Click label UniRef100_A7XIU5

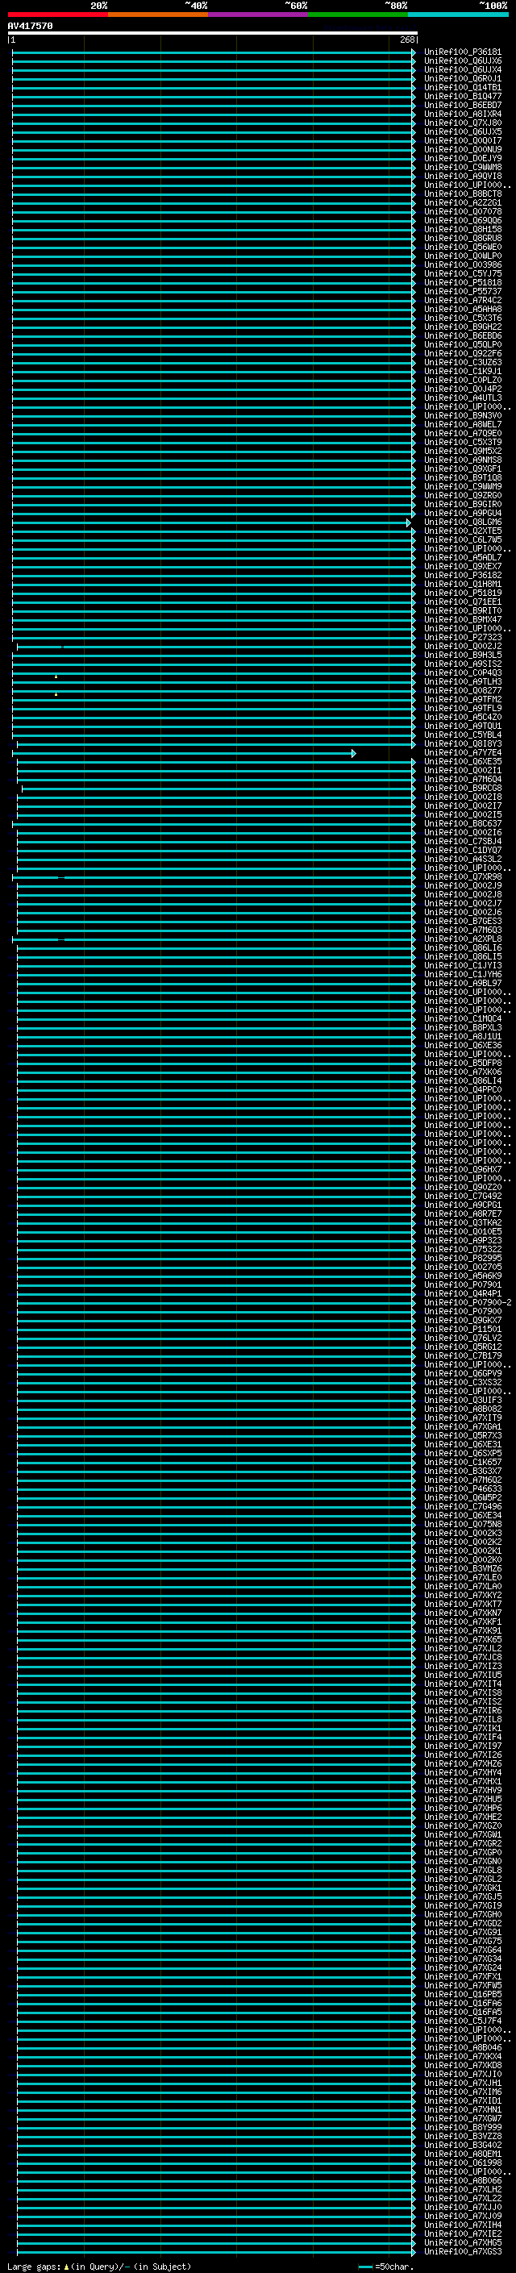[463, 1675]
